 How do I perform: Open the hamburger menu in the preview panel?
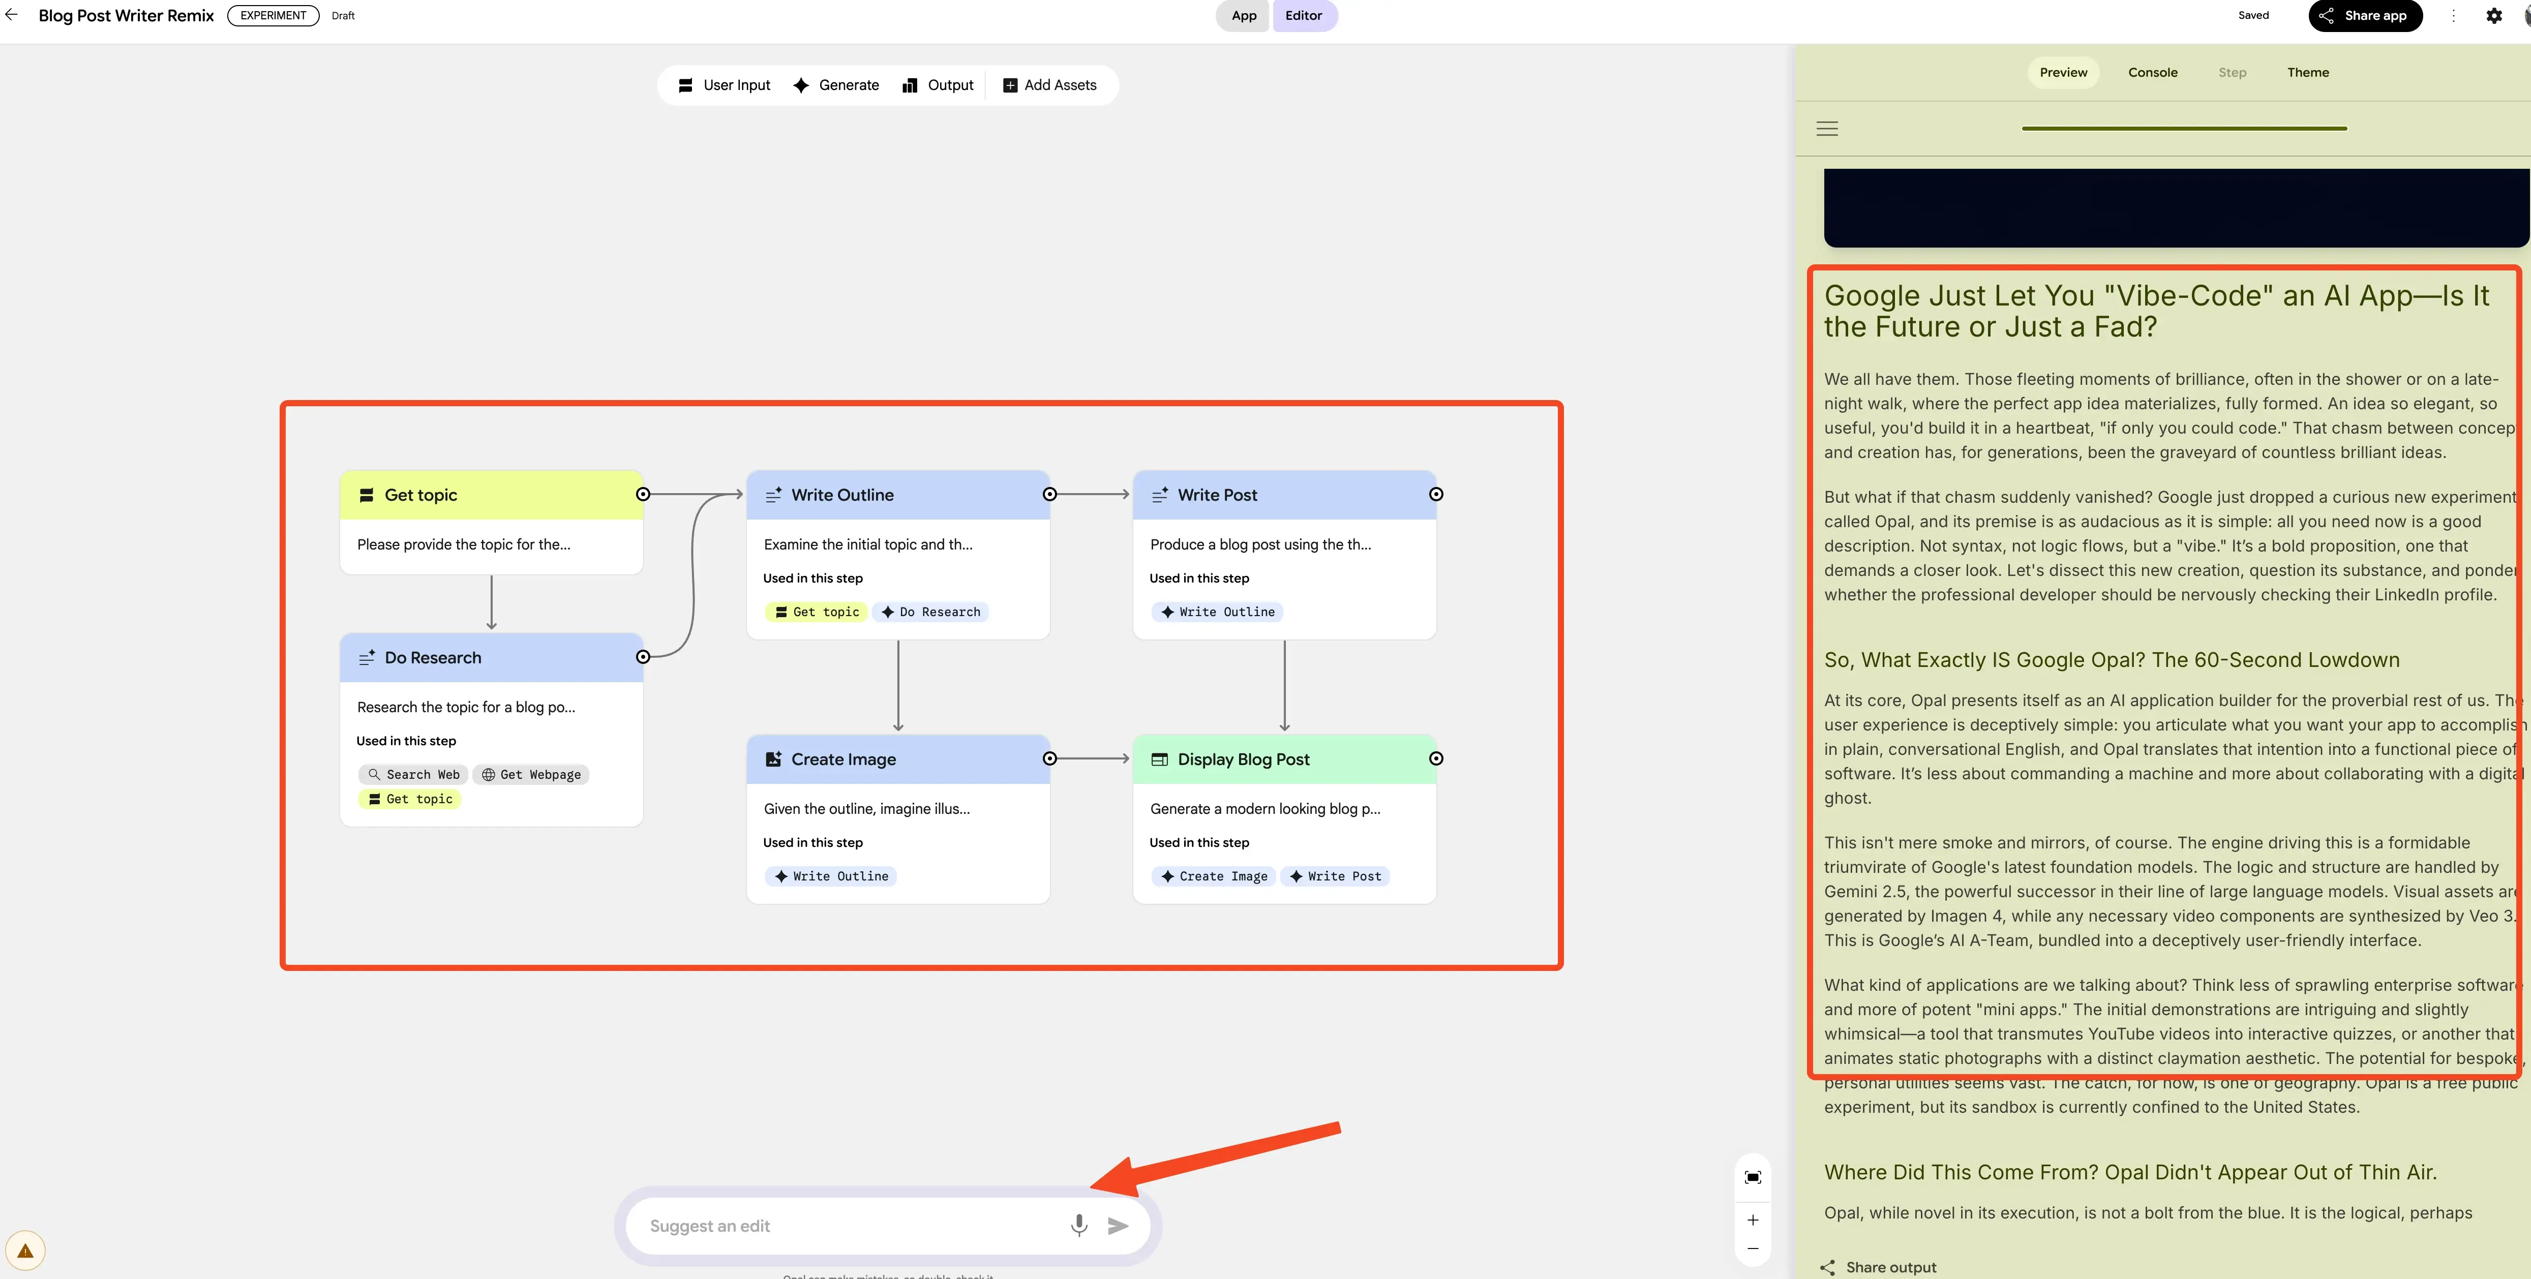click(1827, 128)
